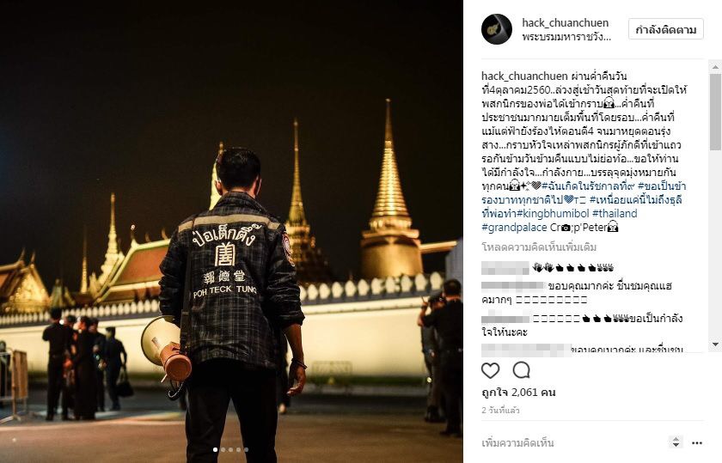Image resolution: width=722 pixels, height=463 pixels.
Task: Select second carousel indicator dot
Action: pyautogui.click(x=223, y=449)
